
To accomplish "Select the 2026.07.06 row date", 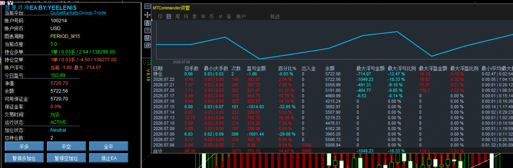I will pyautogui.click(x=164, y=145).
